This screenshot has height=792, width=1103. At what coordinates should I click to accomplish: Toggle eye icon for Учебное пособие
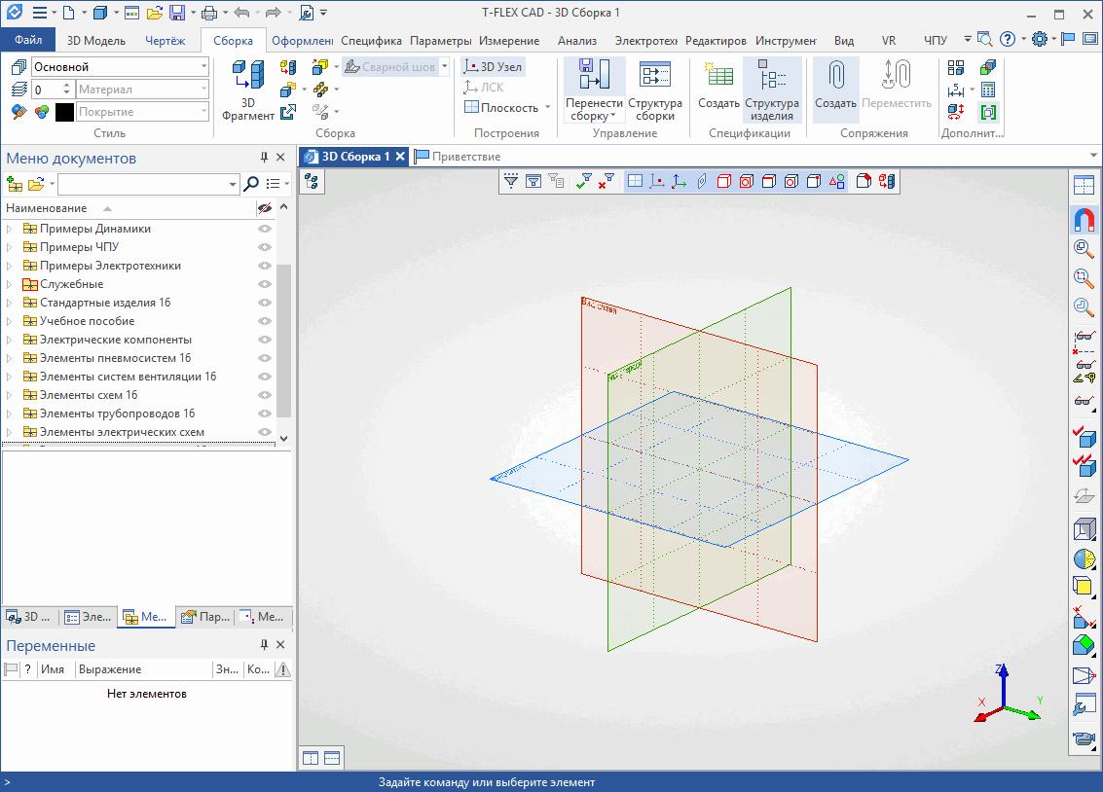click(x=264, y=321)
